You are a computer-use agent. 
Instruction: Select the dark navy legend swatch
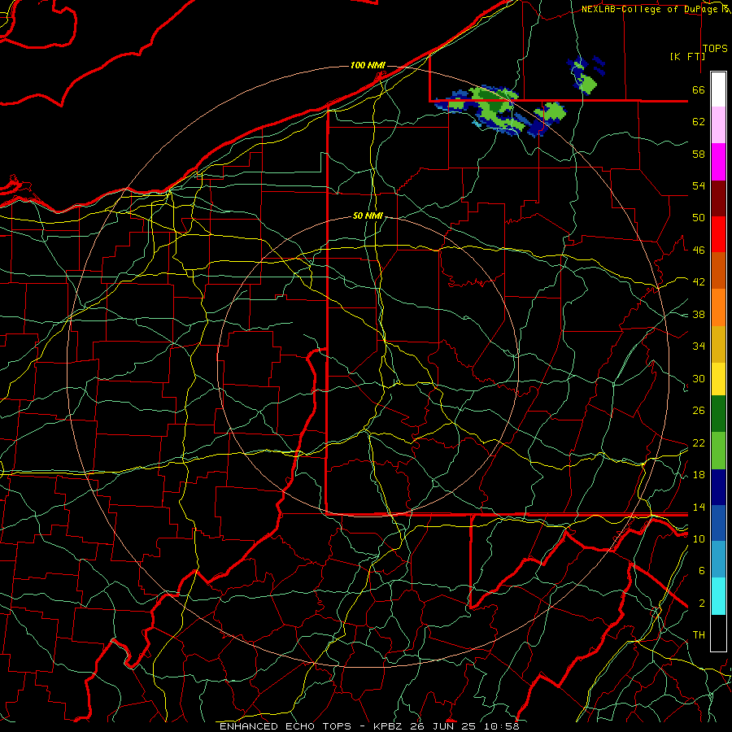coord(718,487)
